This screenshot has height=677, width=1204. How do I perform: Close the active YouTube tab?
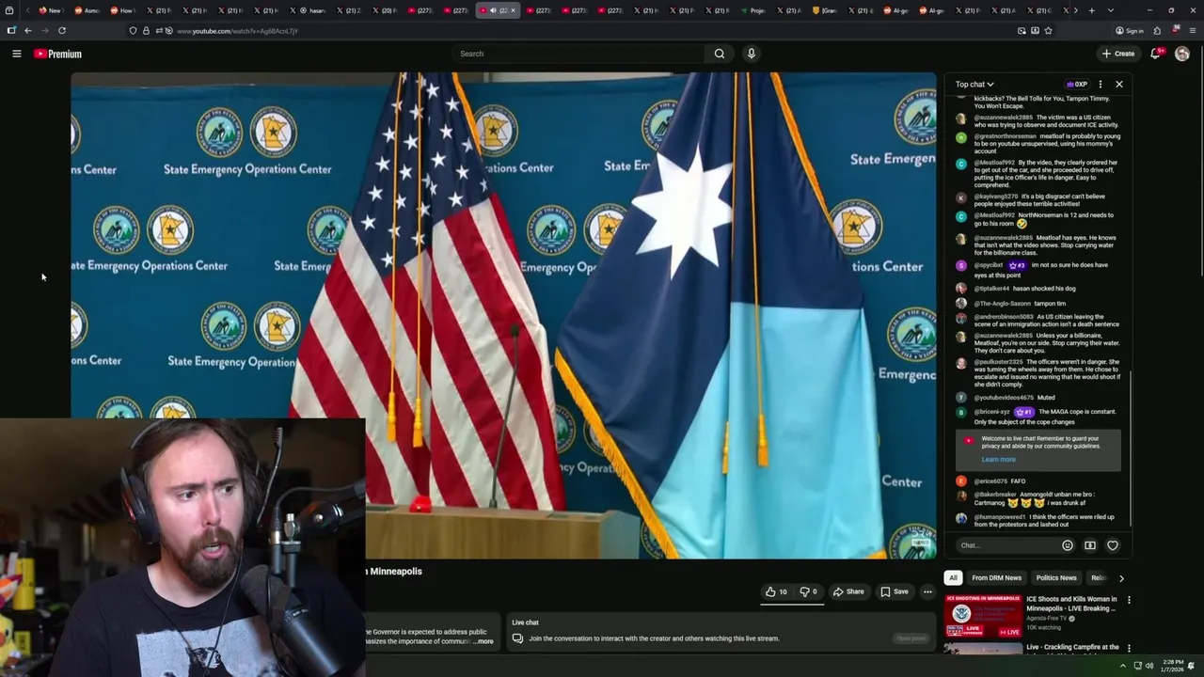(x=513, y=10)
